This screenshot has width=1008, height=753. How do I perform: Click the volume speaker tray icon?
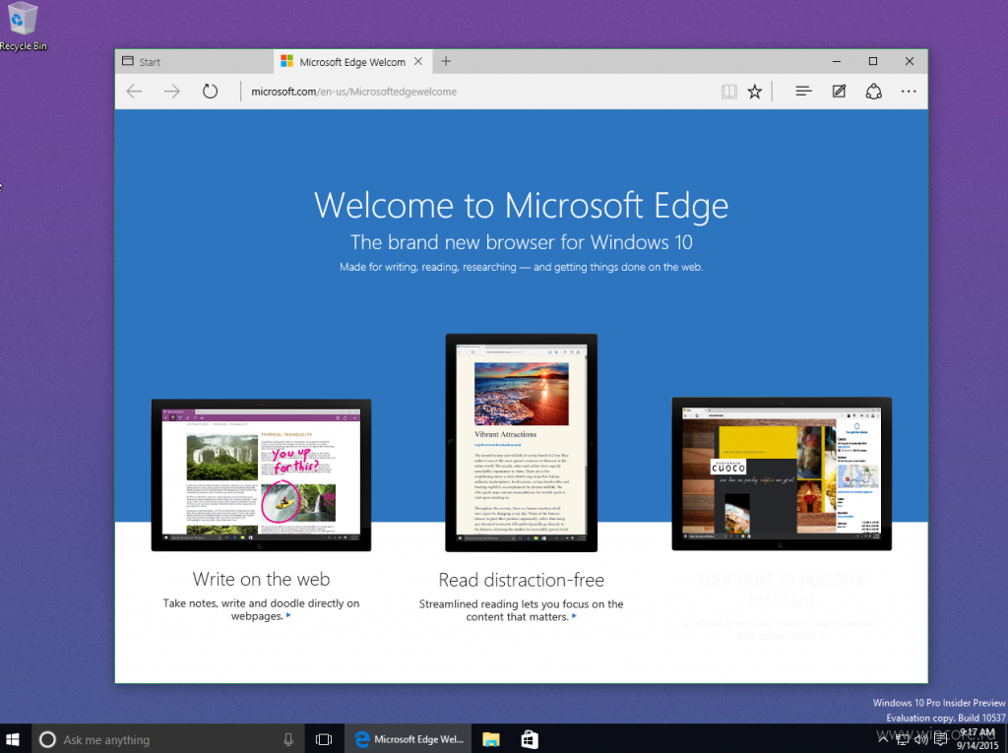(x=920, y=739)
